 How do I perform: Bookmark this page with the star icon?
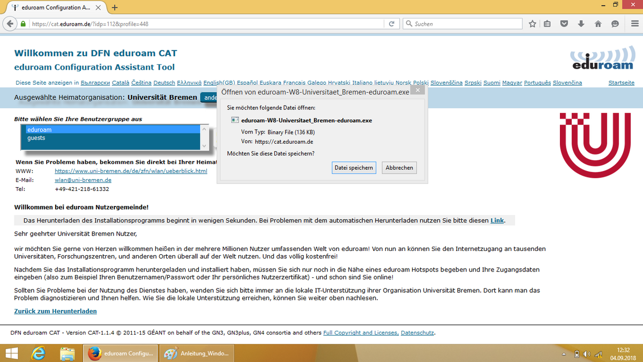532,24
